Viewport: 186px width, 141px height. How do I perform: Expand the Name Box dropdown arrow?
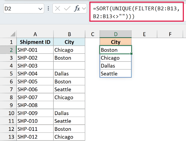(x=40, y=9)
